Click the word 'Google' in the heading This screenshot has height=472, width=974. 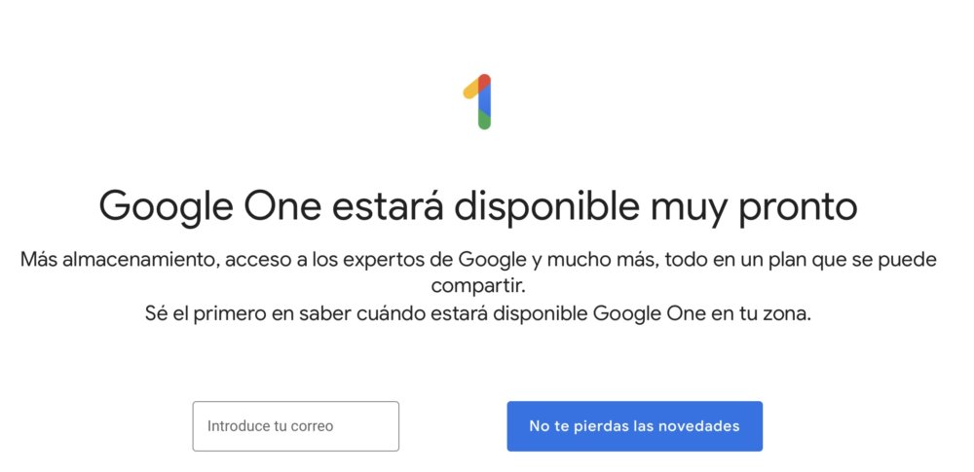(166, 209)
